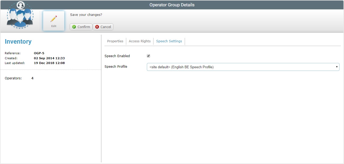Select the Speech Settings tab
The height and width of the screenshot is (164, 344).
pyautogui.click(x=169, y=41)
